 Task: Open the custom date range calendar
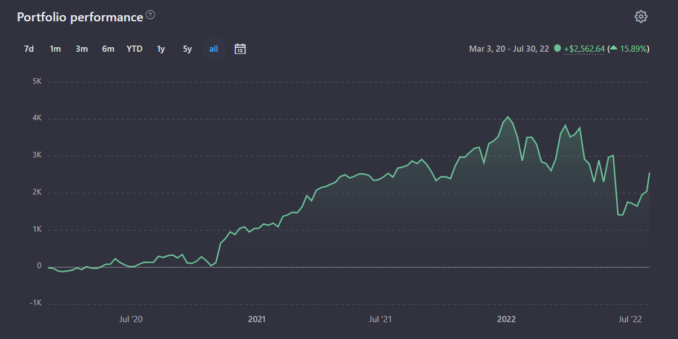tap(240, 49)
